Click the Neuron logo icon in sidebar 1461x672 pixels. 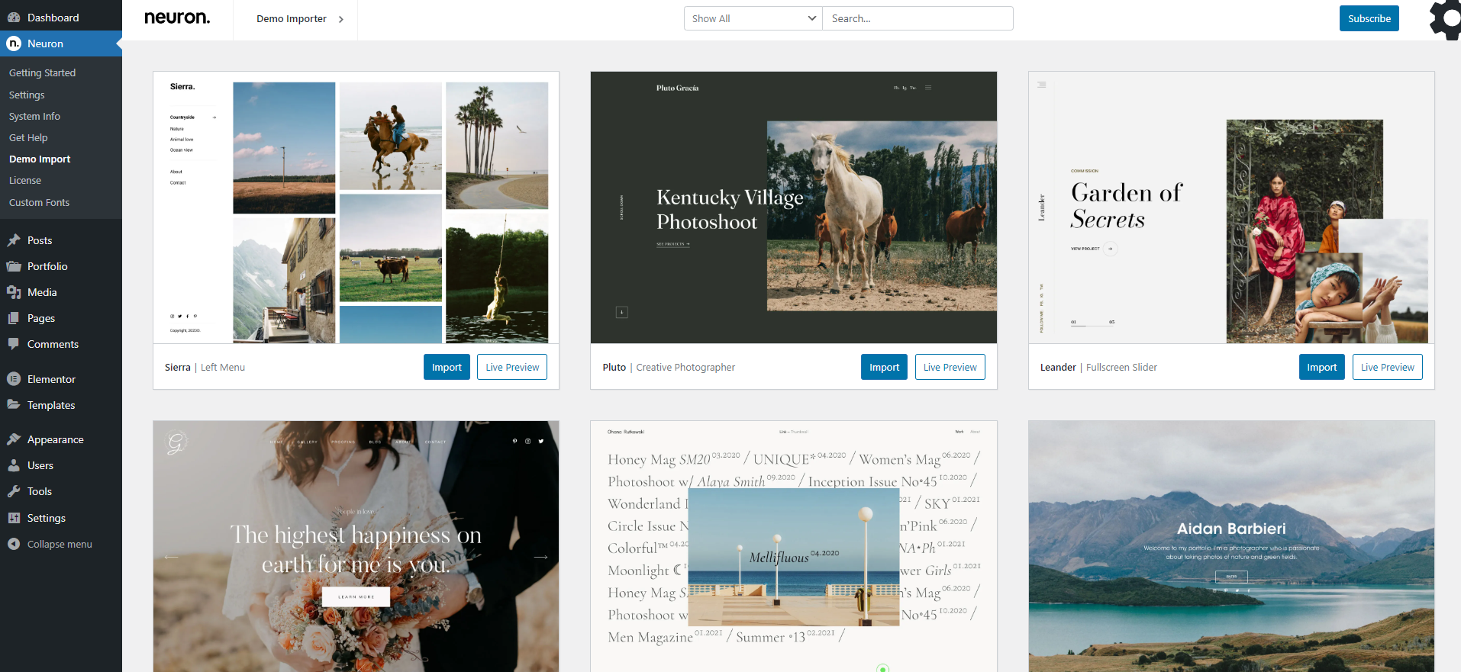click(x=14, y=43)
